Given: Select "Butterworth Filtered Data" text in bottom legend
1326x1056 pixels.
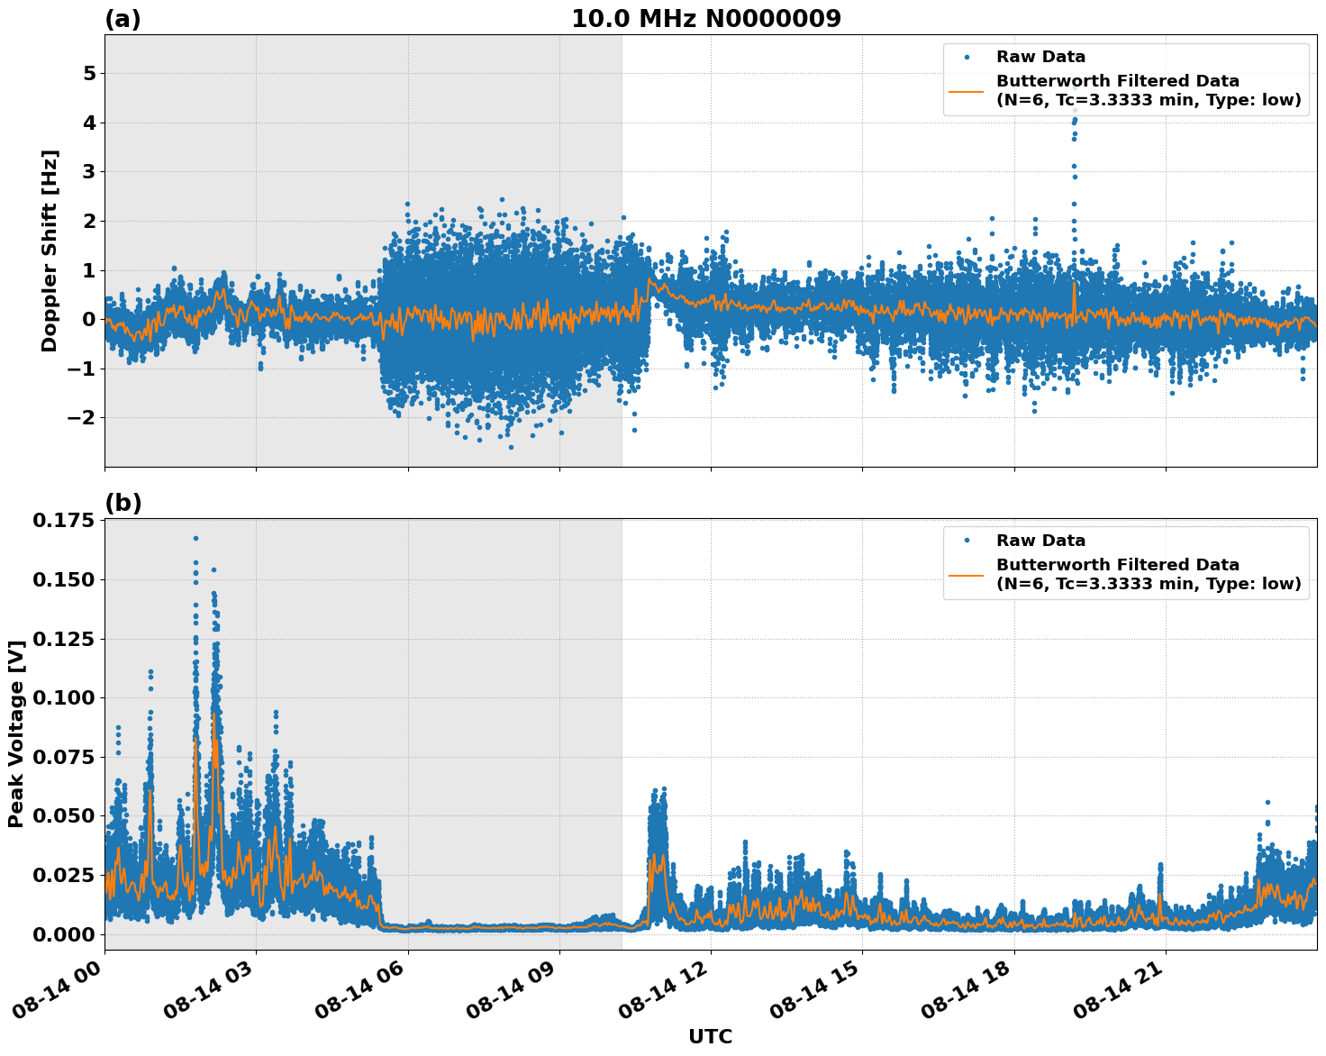Looking at the screenshot, I should tap(1117, 565).
